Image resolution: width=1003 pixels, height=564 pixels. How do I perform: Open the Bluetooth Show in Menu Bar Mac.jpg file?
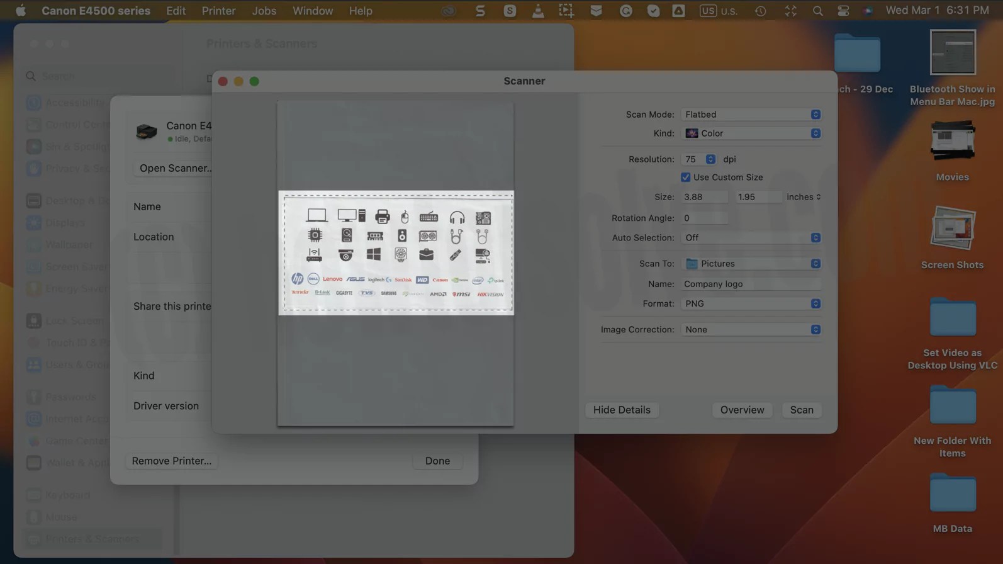(x=952, y=53)
